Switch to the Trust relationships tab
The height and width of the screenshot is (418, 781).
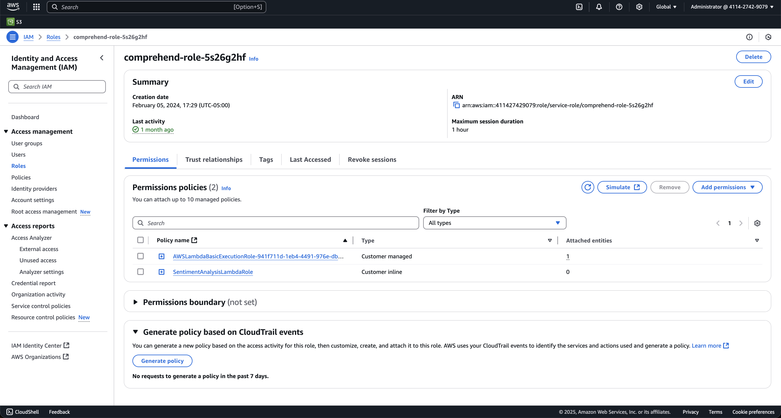pos(214,159)
